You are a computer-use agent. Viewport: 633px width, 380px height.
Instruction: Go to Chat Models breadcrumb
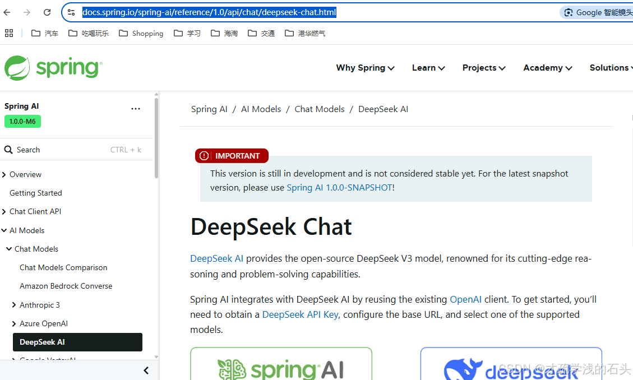(x=320, y=109)
